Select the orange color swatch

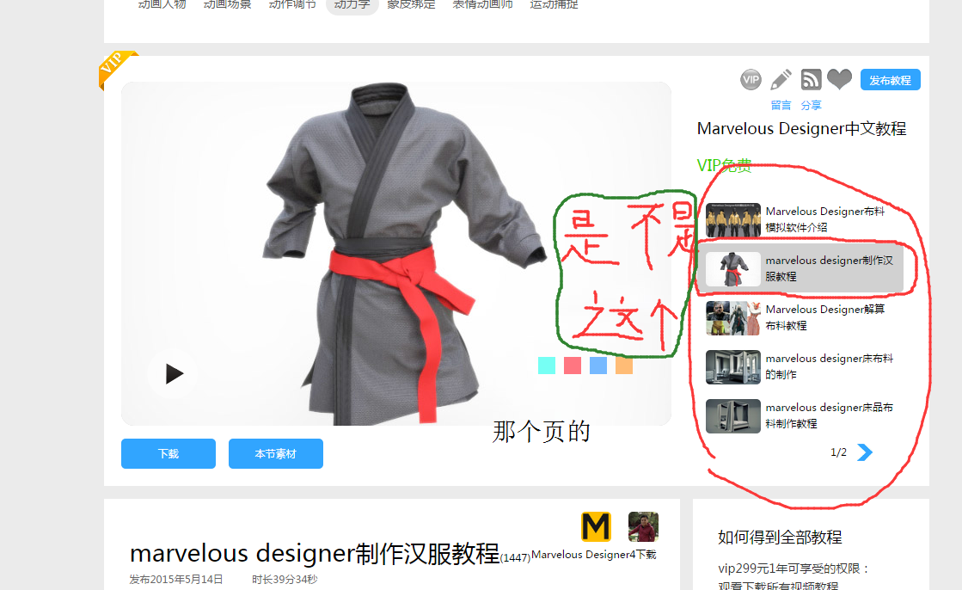click(624, 366)
